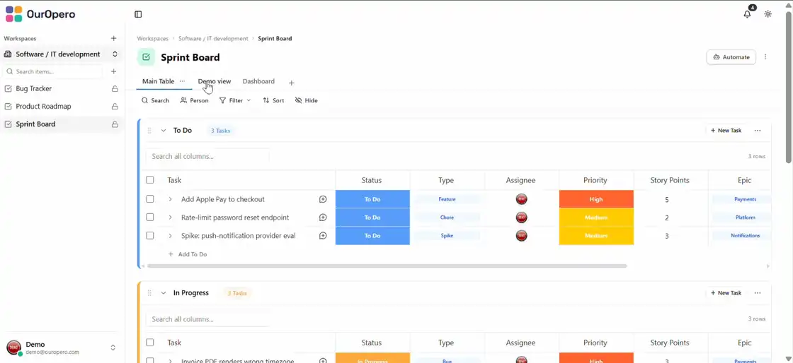The image size is (793, 363).
Task: Switch theme with the sun icon
Action: [768, 14]
